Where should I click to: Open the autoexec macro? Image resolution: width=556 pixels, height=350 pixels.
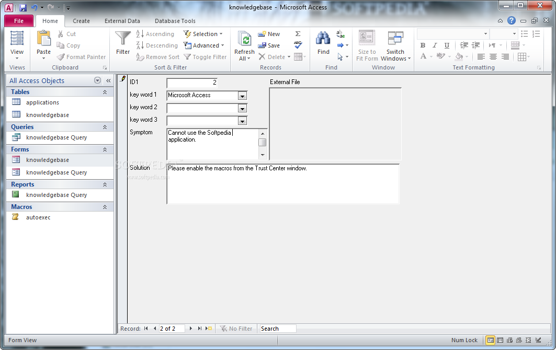[x=38, y=217]
